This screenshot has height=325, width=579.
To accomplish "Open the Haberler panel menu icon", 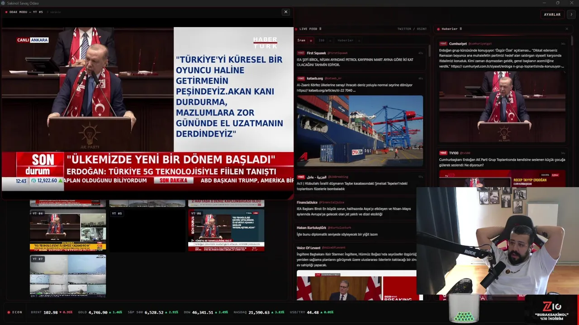I will [460, 29].
